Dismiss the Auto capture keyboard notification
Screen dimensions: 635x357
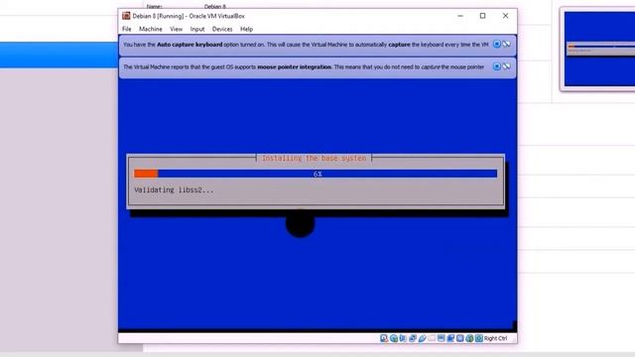coord(496,44)
